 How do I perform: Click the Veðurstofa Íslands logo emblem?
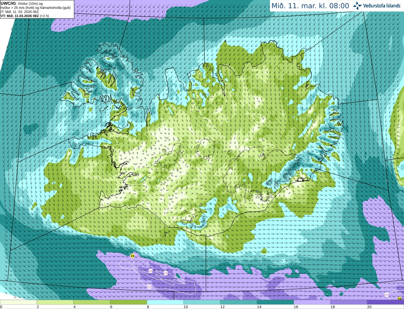pos(357,6)
